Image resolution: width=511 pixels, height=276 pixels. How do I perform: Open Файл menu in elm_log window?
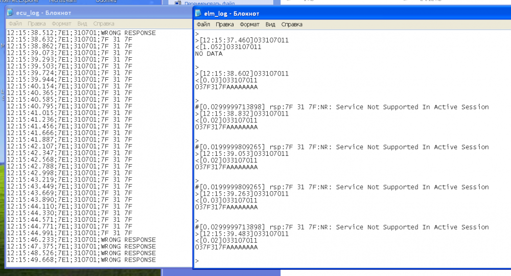203,25
